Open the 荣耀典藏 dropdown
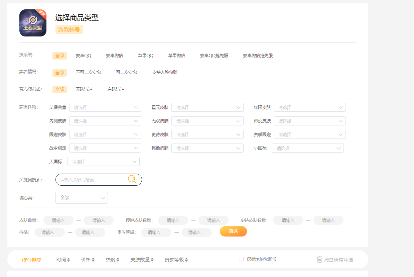 point(105,107)
